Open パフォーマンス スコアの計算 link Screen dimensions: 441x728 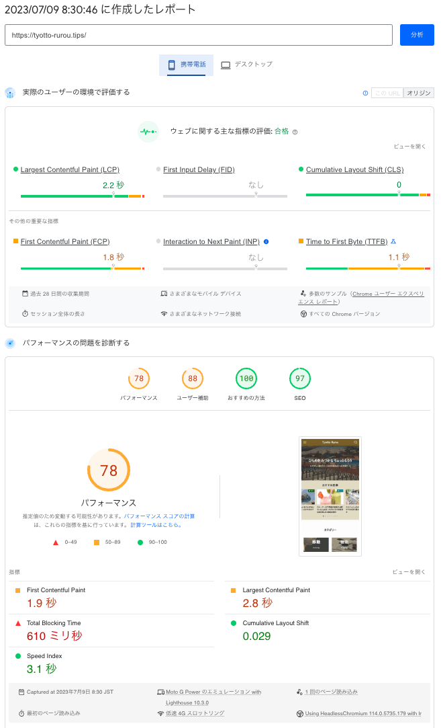point(159,516)
